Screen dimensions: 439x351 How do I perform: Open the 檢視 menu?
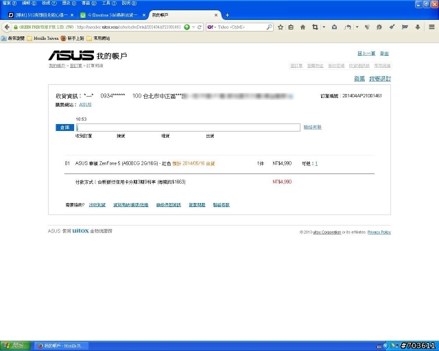click(49, 3)
